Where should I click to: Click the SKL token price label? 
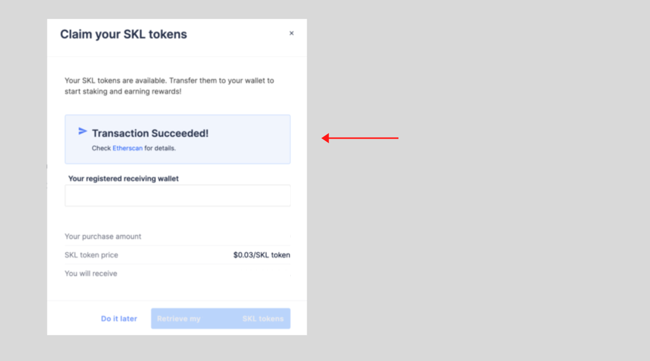tap(91, 255)
